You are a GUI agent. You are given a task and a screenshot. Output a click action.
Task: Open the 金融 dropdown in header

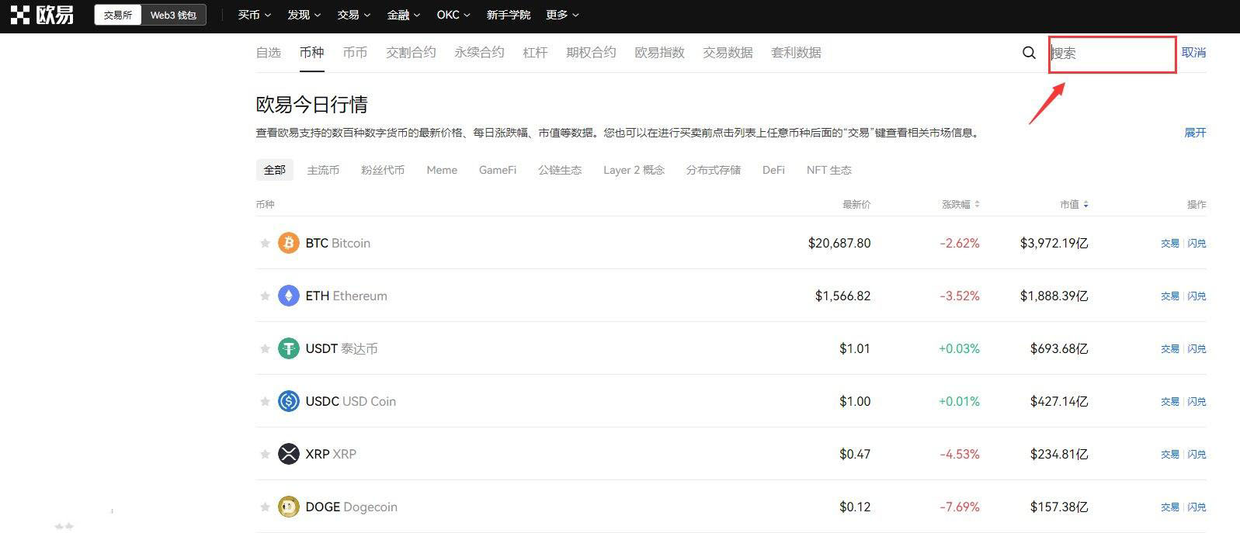point(404,15)
